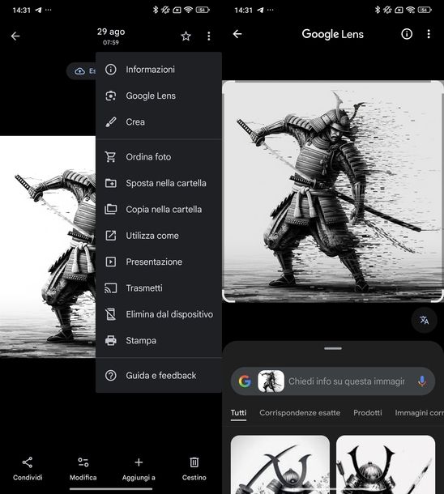Tap the results sheet drag handle
Screen dimensions: 444x494
[333, 348]
